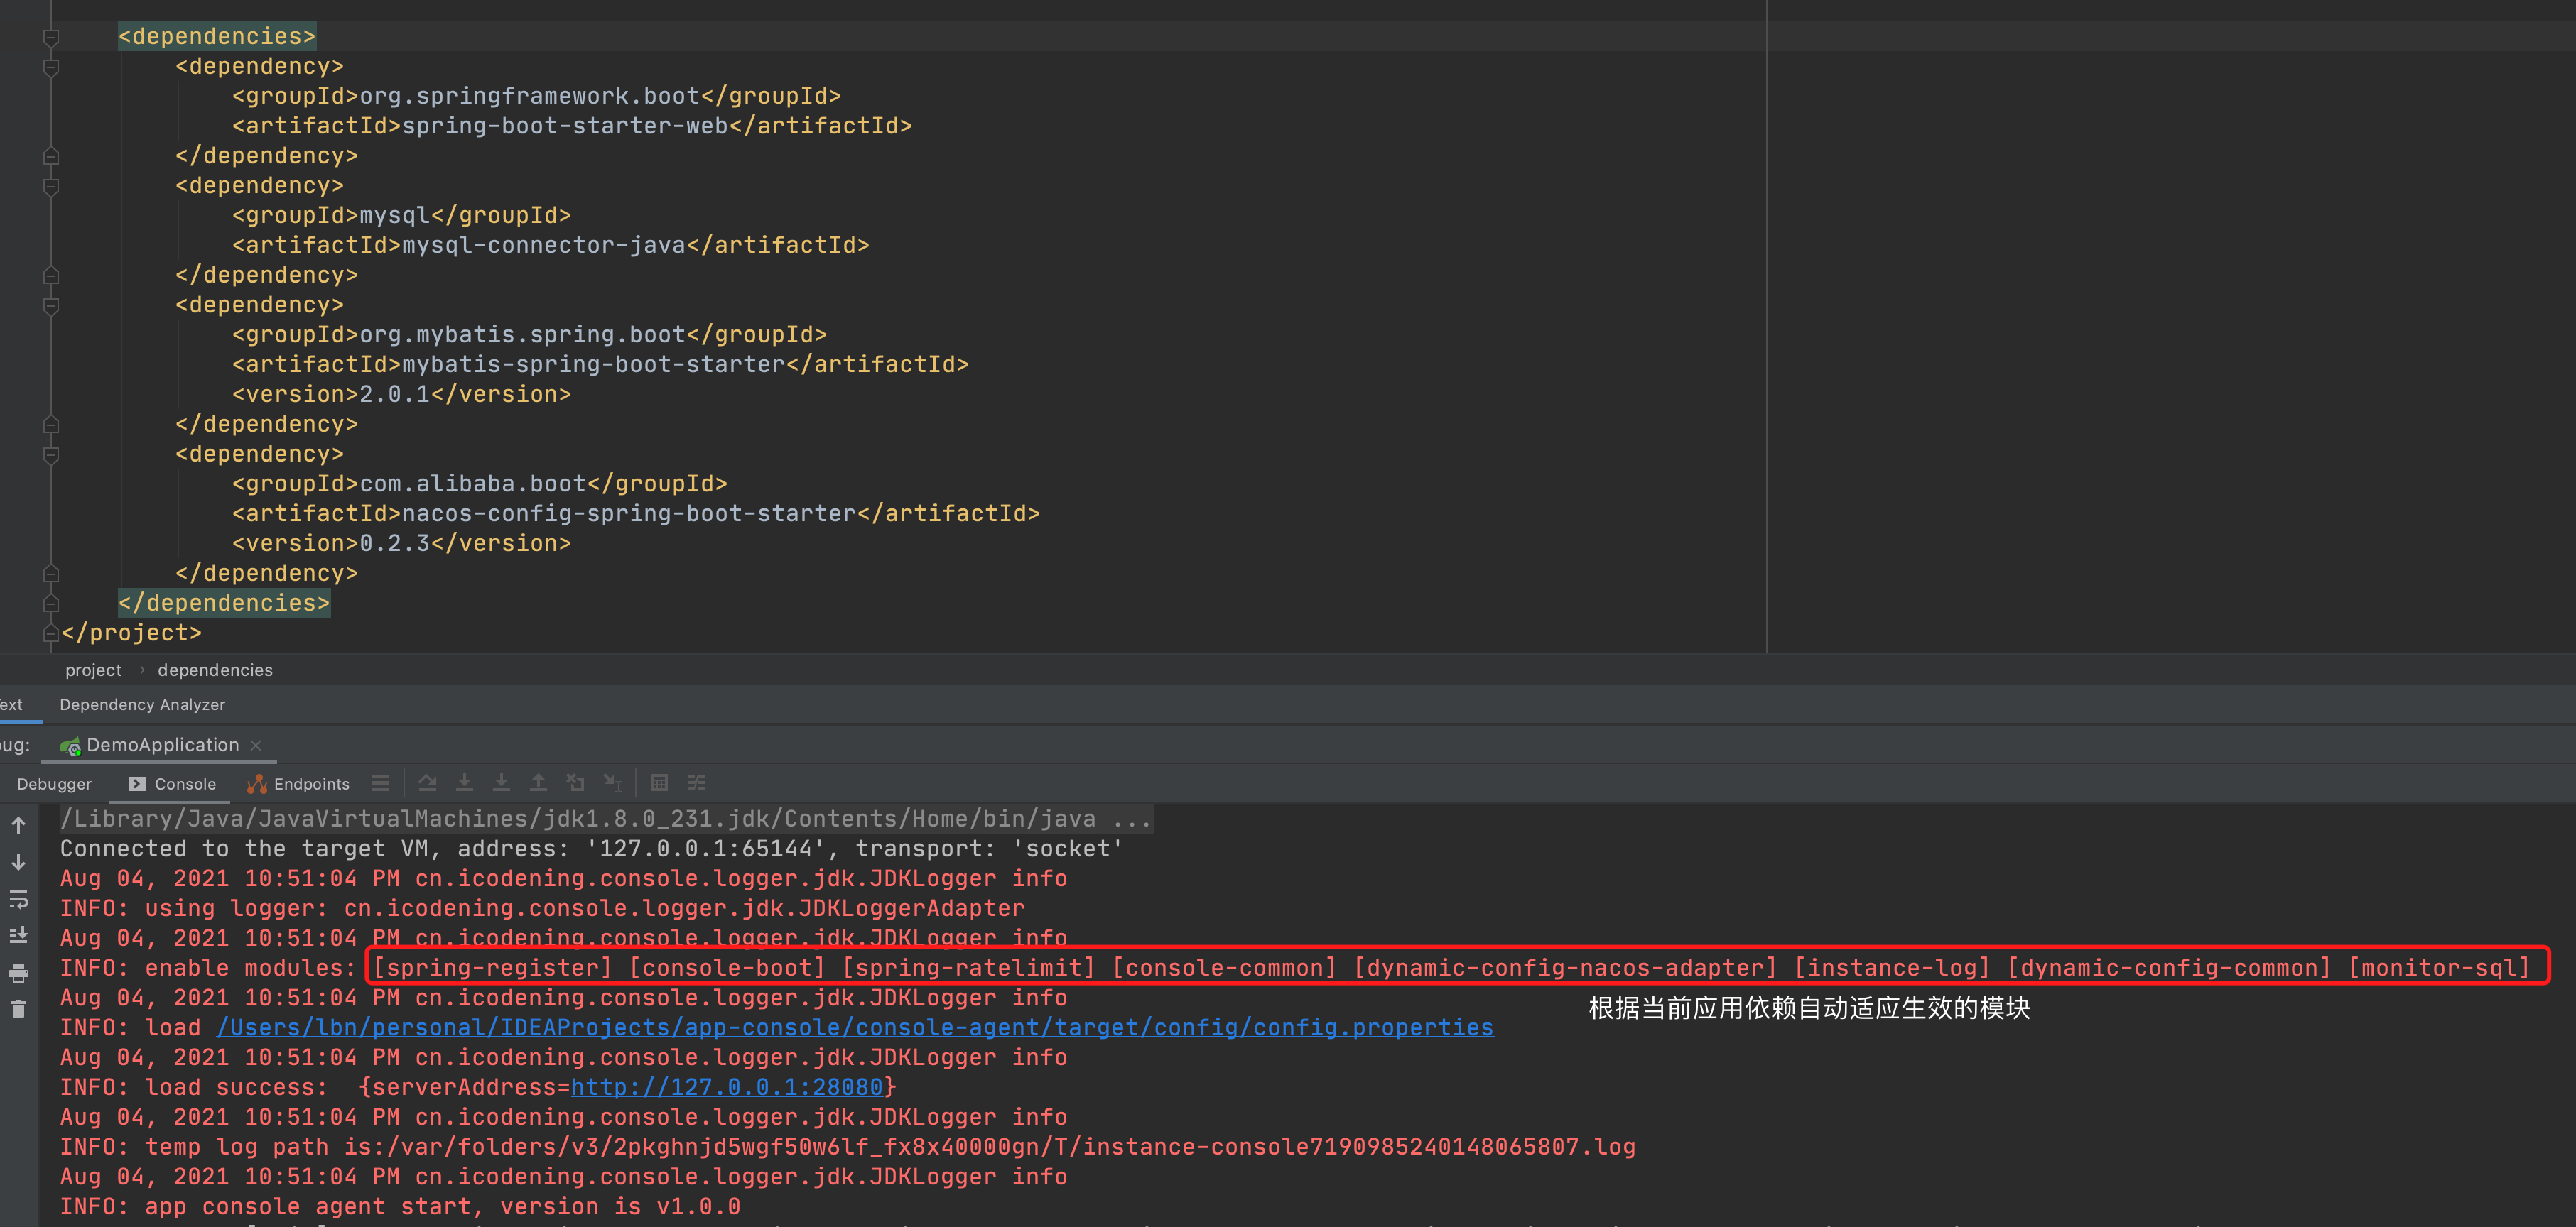
Task: Click 'INFO: using logger' console line
Action: coord(542,908)
